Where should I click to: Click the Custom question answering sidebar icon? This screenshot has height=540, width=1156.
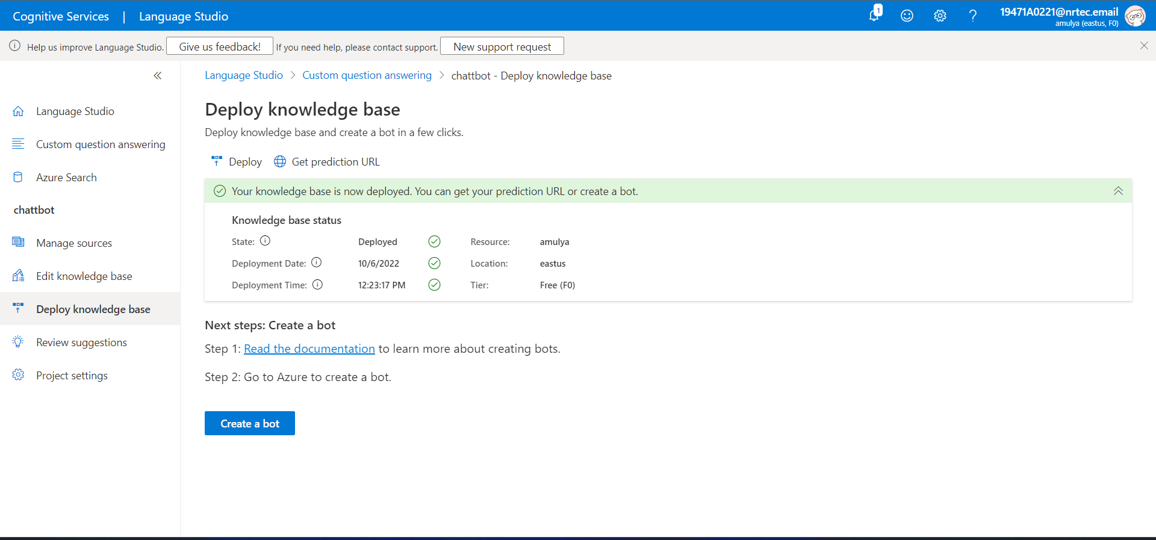[x=18, y=144]
